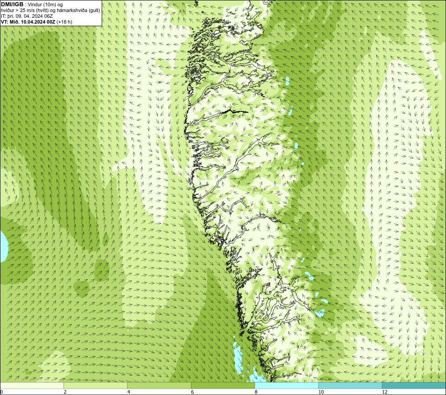The image size is (446, 395).
Task: Click the 'IT: þri. 09. 04. 2024 06Z' line
Action: 27,16
